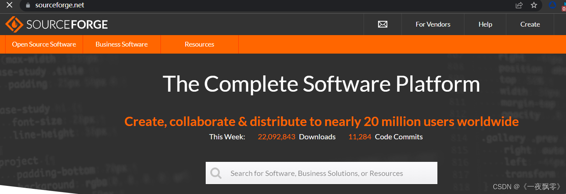Bookmark this page with the star icon

[534, 5]
